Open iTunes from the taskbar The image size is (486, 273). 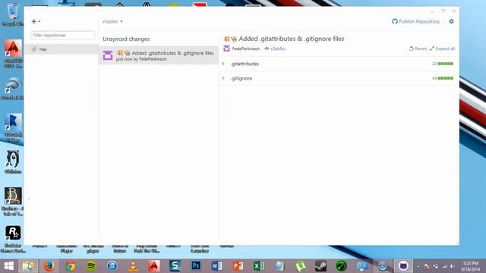point(112,266)
